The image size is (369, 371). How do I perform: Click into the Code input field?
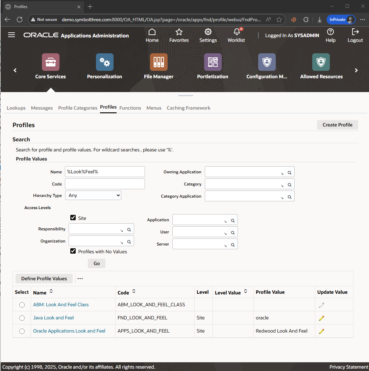[x=105, y=184]
